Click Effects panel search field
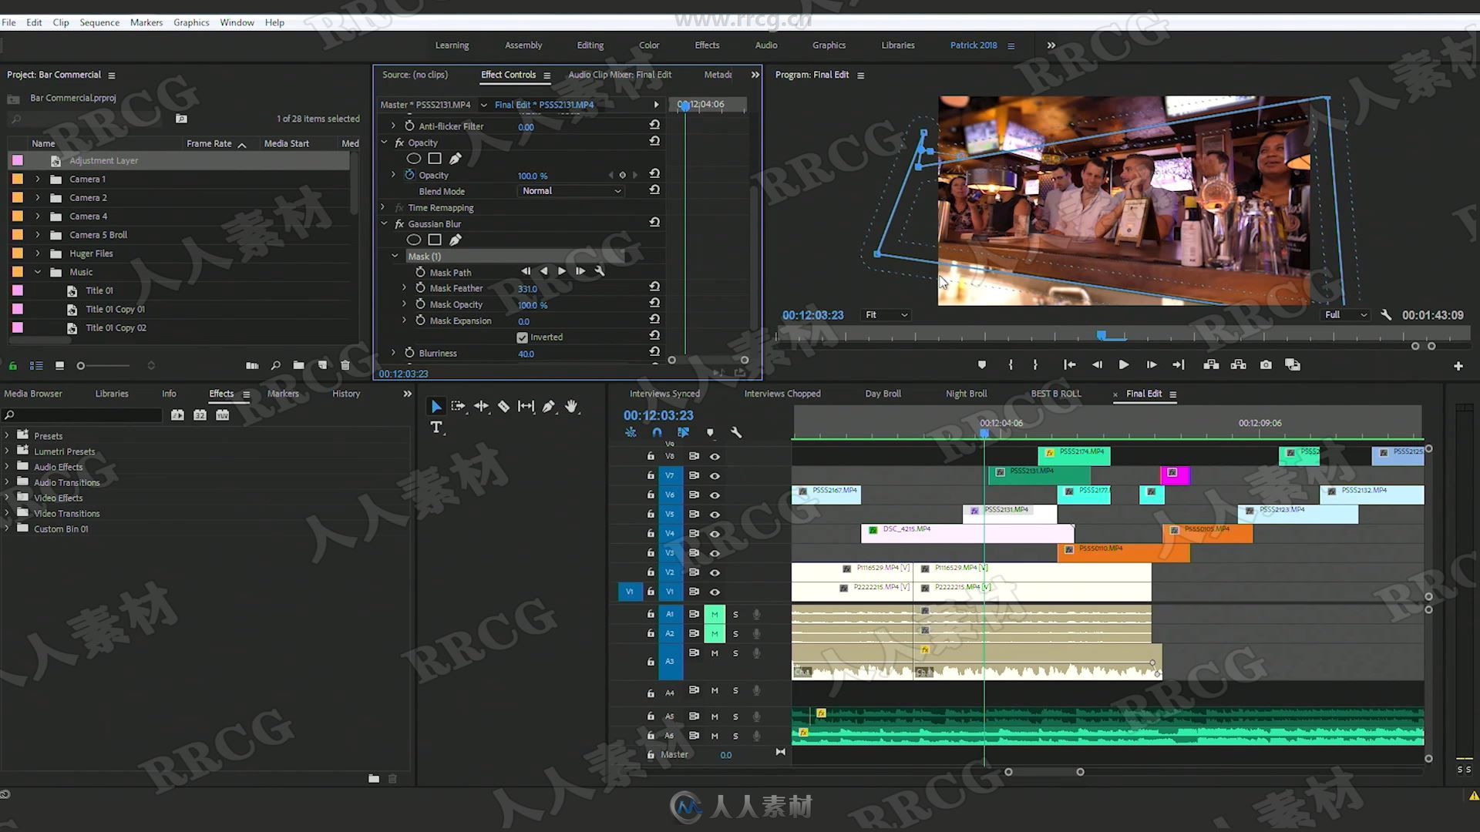Image resolution: width=1480 pixels, height=832 pixels. click(x=83, y=415)
